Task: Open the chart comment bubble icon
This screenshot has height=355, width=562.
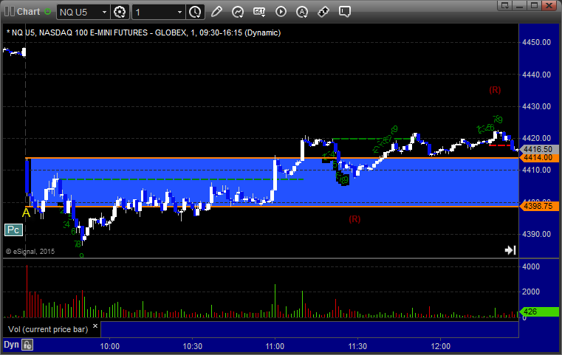Action: (x=344, y=12)
